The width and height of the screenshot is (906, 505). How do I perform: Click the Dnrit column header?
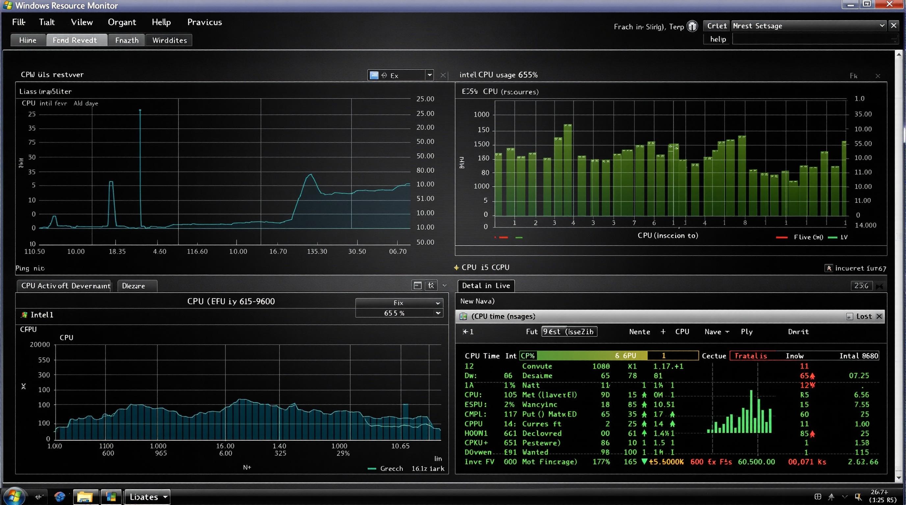(x=798, y=331)
